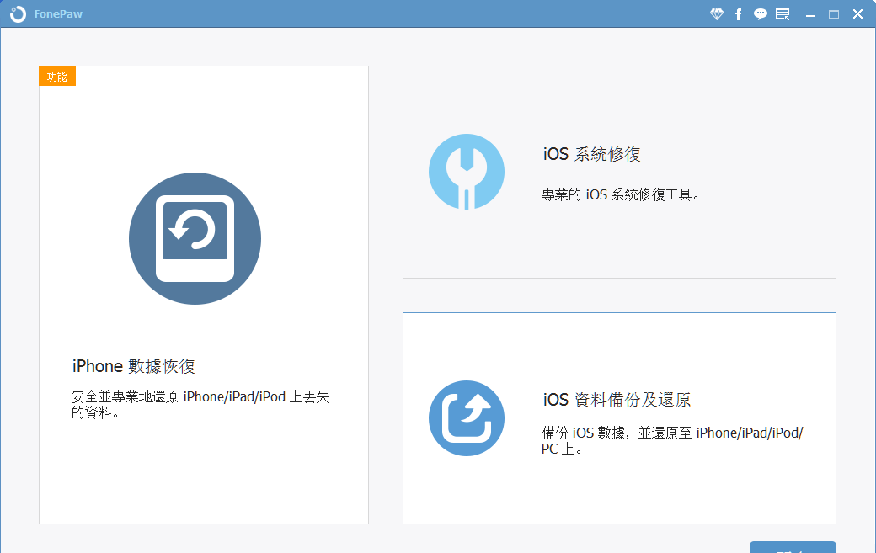Open the diamond premium upgrade icon

pyautogui.click(x=717, y=14)
